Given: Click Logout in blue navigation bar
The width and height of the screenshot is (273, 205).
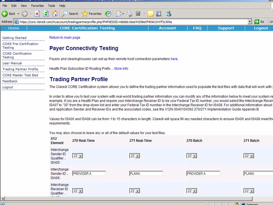Looking at the screenshot, I should [x=261, y=28].
